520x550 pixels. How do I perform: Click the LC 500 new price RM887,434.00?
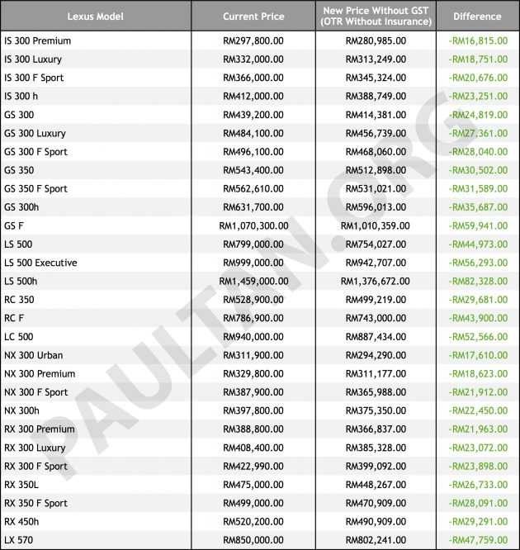pos(376,337)
